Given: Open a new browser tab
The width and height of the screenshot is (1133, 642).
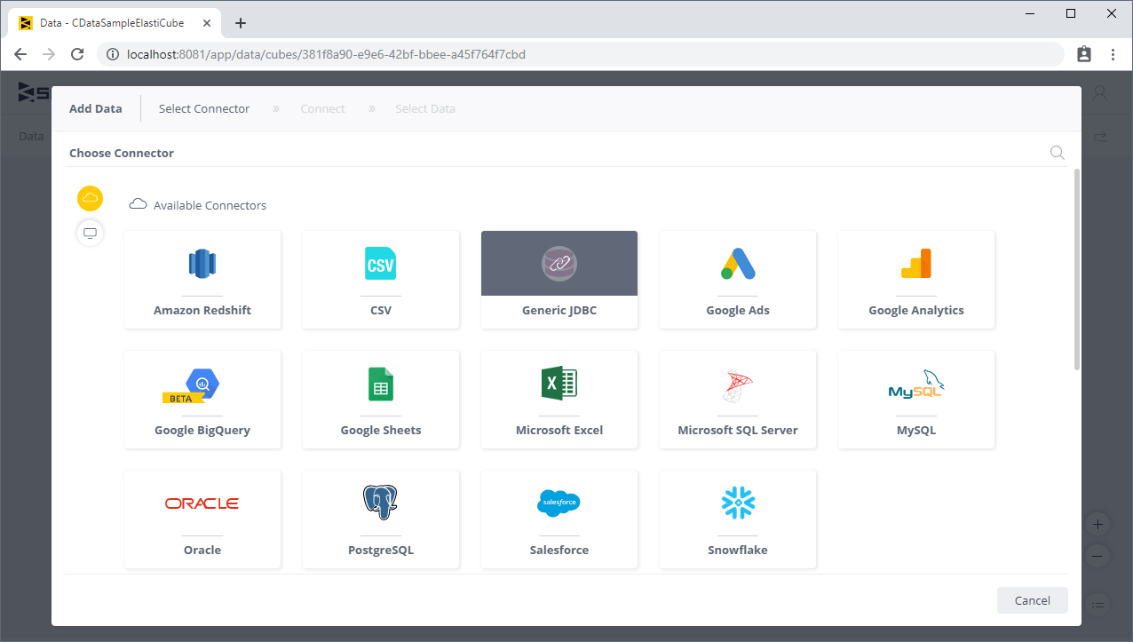Looking at the screenshot, I should pos(241,23).
